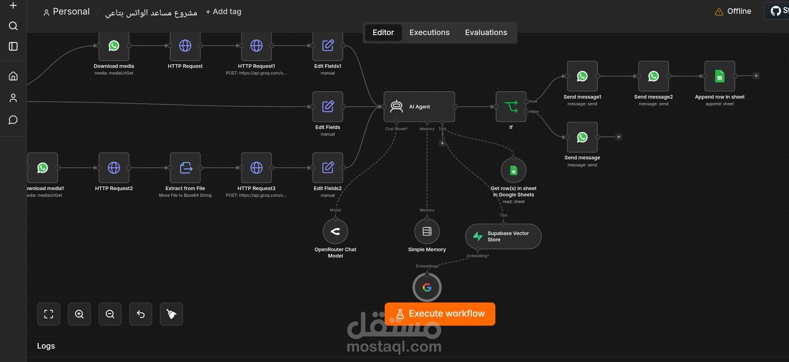
Task: Open the AI Agent node
Action: coord(419,106)
